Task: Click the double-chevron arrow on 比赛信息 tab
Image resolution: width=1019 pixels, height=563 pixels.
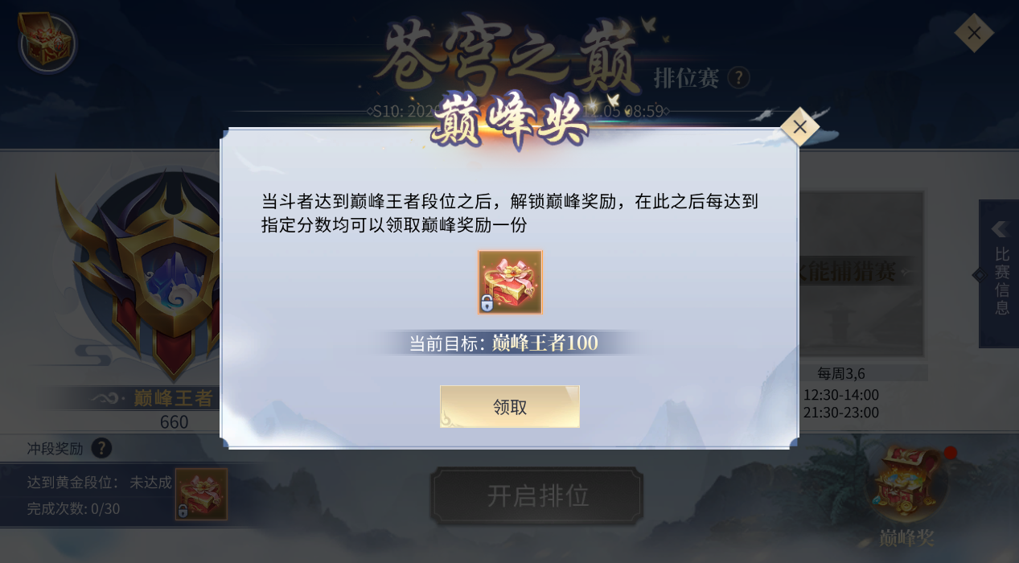Action: pyautogui.click(x=1000, y=229)
